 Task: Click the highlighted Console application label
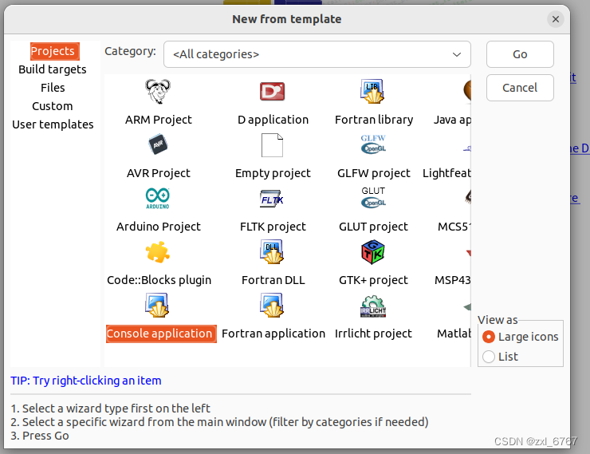click(x=161, y=334)
